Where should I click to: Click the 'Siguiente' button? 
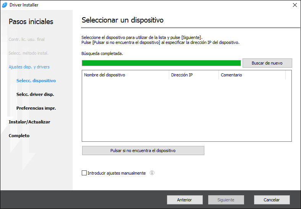tap(226, 200)
